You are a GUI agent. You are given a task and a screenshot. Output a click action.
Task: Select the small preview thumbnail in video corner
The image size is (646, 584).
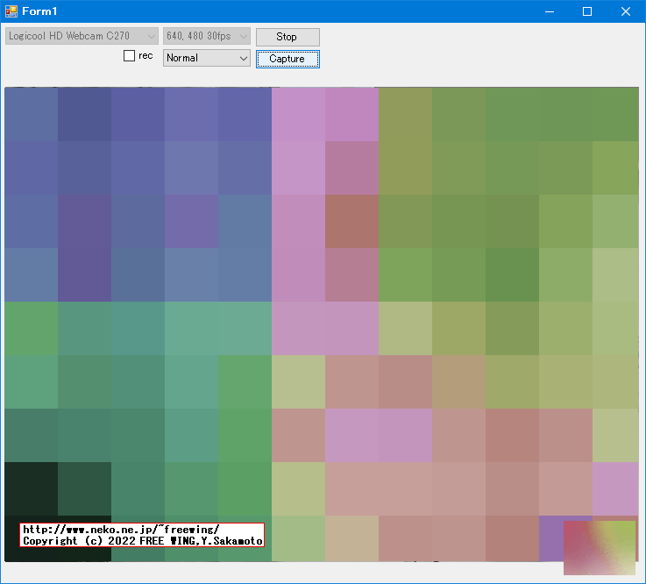(599, 547)
